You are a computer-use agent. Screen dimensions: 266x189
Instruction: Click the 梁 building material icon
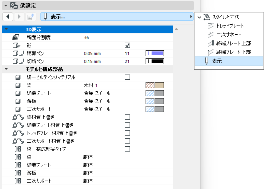click(x=18, y=85)
